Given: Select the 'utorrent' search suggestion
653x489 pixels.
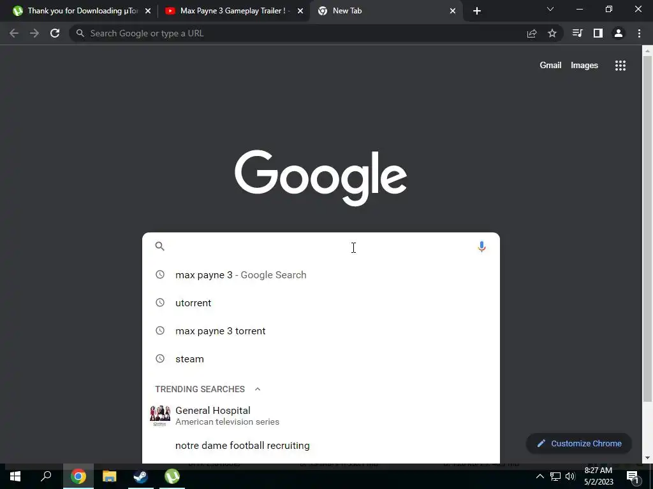Looking at the screenshot, I should [x=321, y=302].
